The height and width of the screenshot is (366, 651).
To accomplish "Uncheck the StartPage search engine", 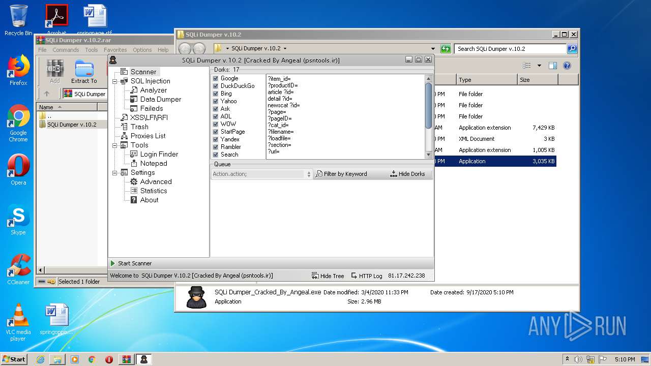I will (216, 132).
